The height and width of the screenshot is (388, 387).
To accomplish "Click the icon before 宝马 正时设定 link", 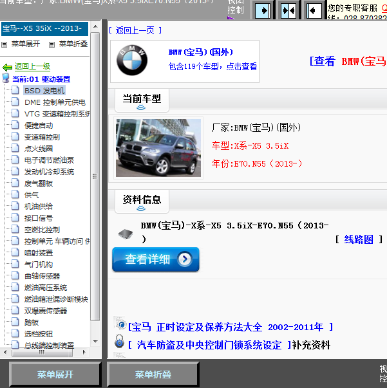I will tap(120, 324).
